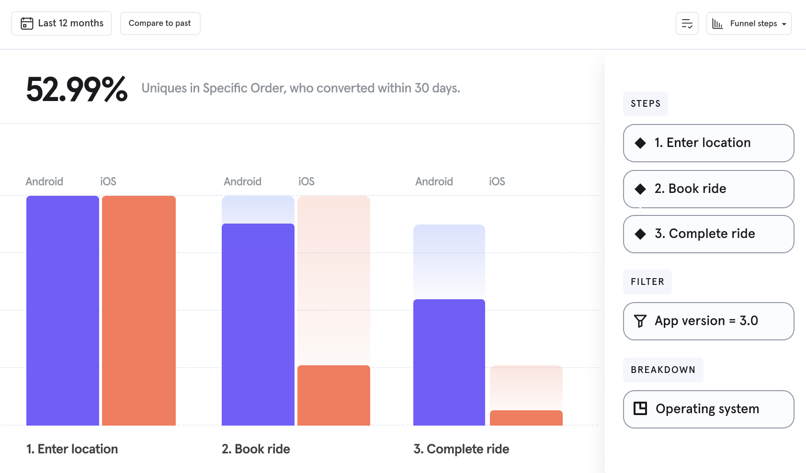
Task: Open the Funnel steps dropdown
Action: coord(749,23)
